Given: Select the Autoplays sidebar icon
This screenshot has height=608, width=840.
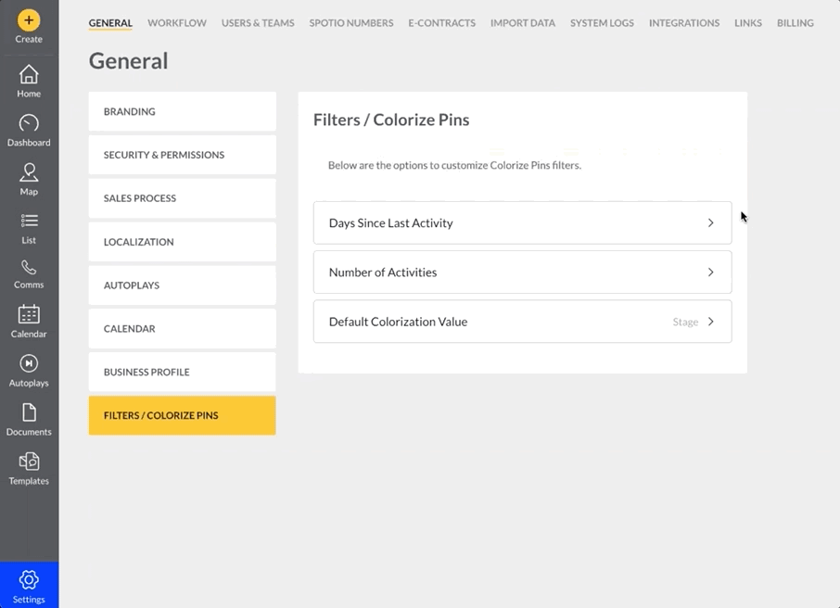Looking at the screenshot, I should pyautogui.click(x=28, y=369).
